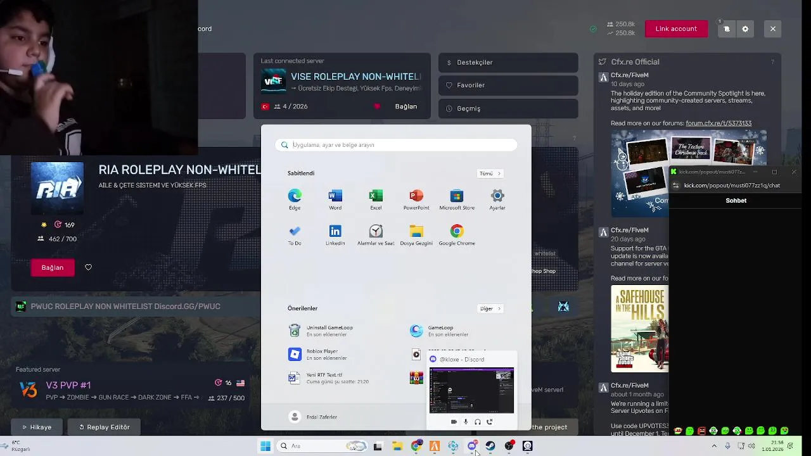The height and width of the screenshot is (456, 811).
Task: Click the taskbar microphone tray icon
Action: coord(727,446)
